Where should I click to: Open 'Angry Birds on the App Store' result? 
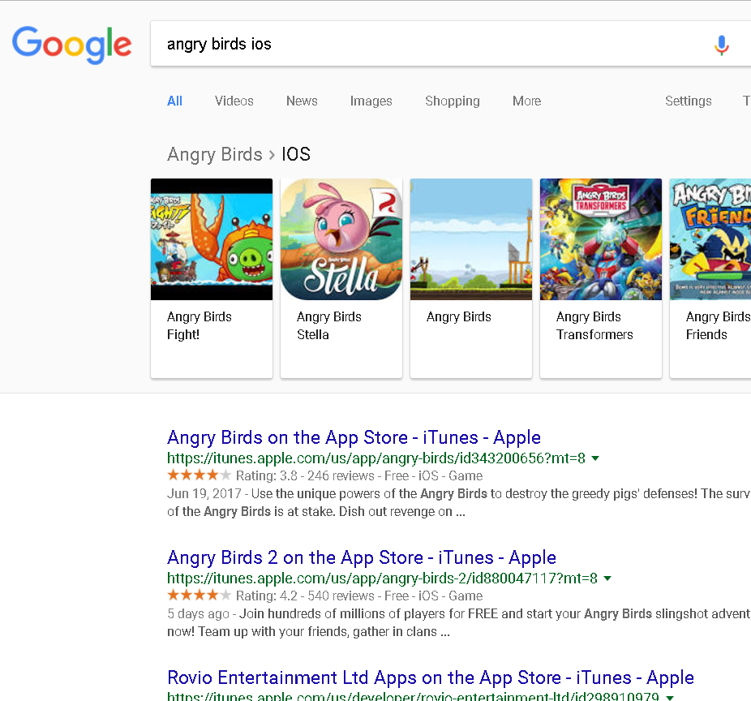[354, 437]
